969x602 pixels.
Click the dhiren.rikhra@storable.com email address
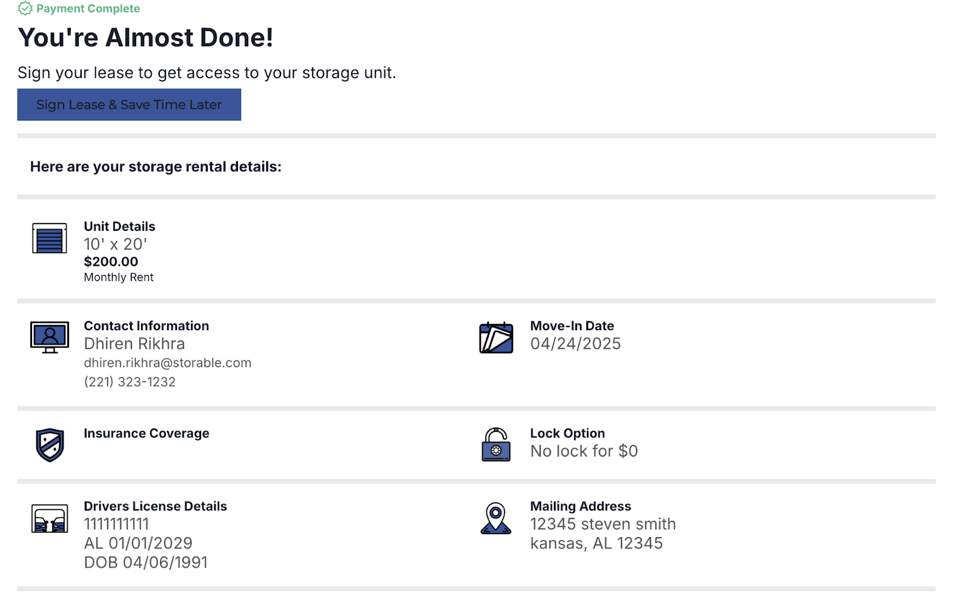point(167,363)
